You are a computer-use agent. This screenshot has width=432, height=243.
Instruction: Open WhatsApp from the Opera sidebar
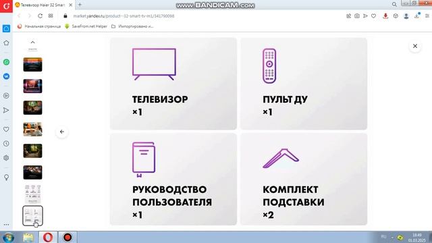[6, 62]
